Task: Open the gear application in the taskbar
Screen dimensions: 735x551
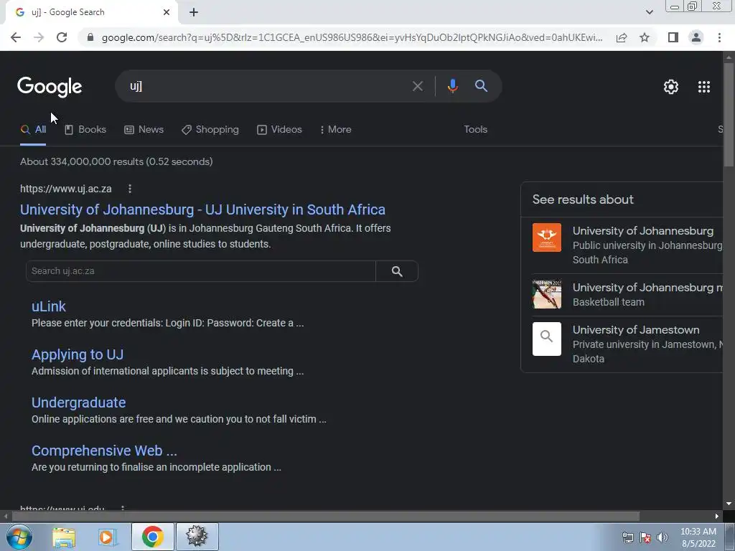Action: (197, 537)
